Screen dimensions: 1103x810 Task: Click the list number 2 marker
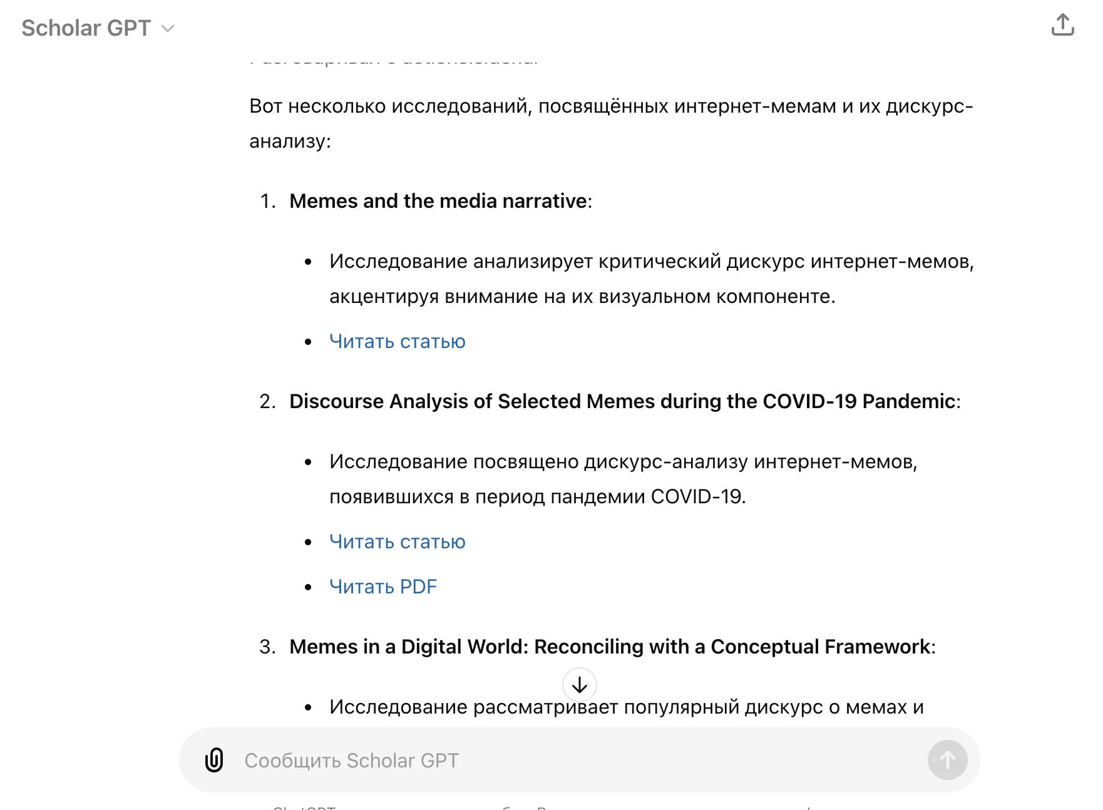267,401
